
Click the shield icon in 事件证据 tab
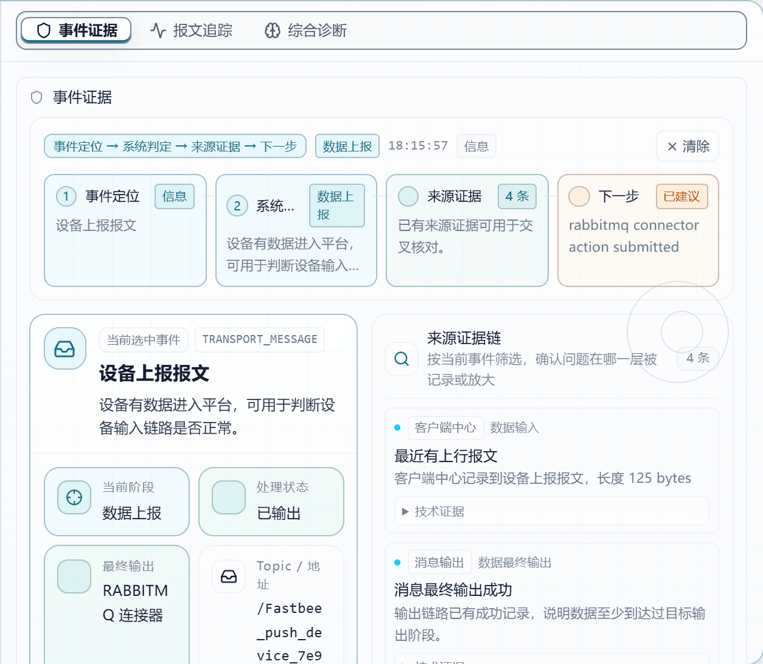(44, 30)
